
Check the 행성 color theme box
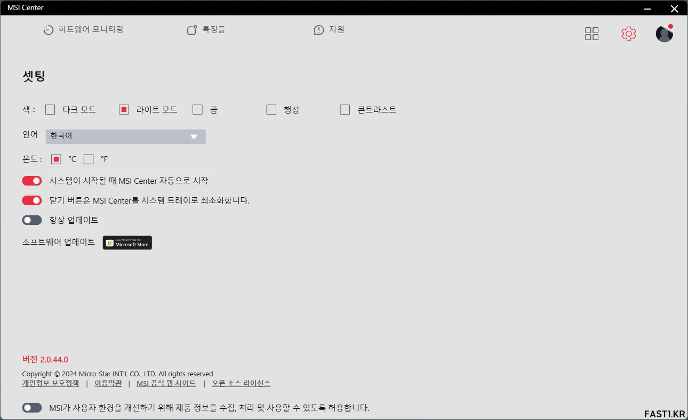[271, 110]
